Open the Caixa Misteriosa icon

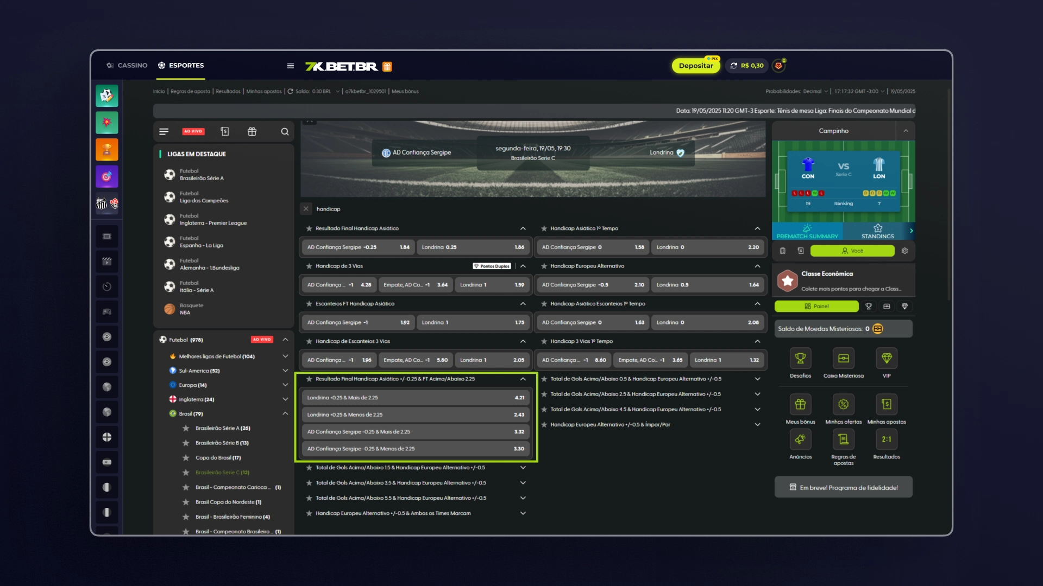[843, 358]
